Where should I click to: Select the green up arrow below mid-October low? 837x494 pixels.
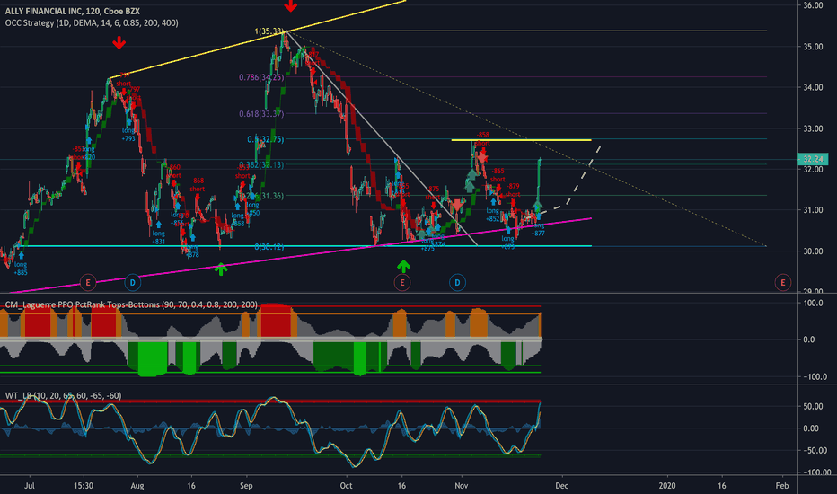403,266
